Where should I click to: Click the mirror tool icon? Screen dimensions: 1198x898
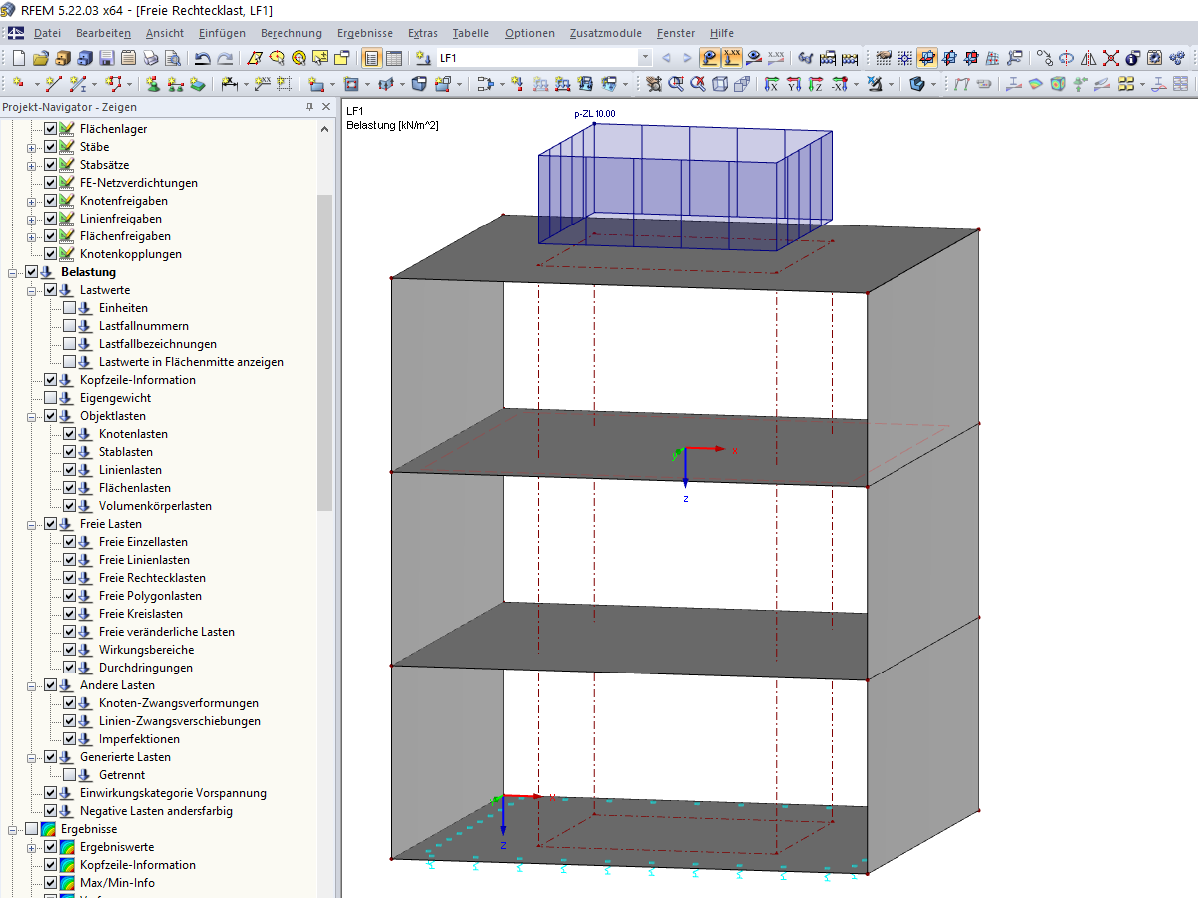[x=1089, y=58]
